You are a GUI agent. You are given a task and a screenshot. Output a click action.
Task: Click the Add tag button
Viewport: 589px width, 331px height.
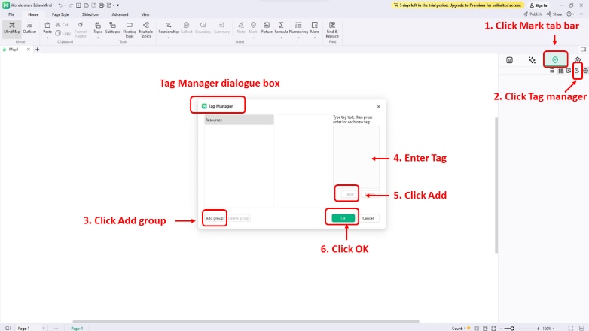349,194
